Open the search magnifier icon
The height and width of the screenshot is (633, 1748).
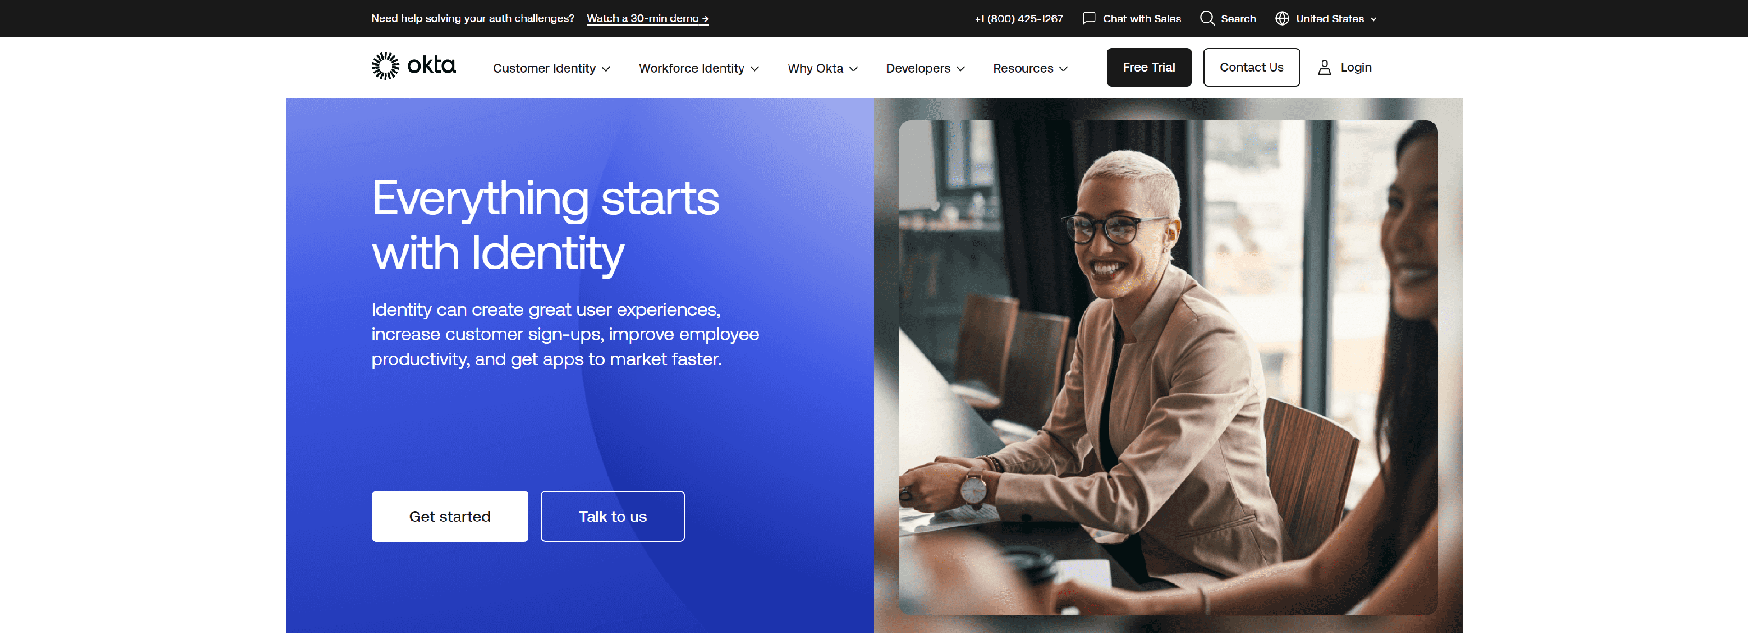click(1207, 18)
